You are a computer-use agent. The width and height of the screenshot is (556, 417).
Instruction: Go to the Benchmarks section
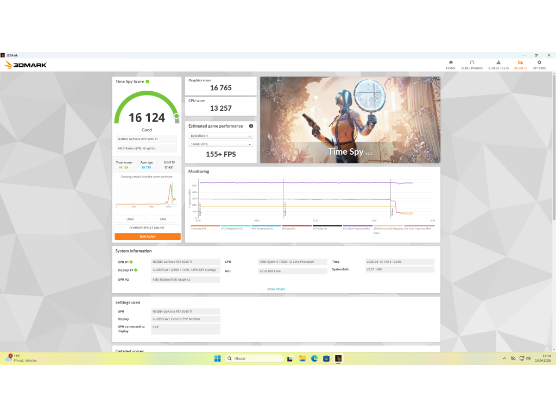point(472,65)
